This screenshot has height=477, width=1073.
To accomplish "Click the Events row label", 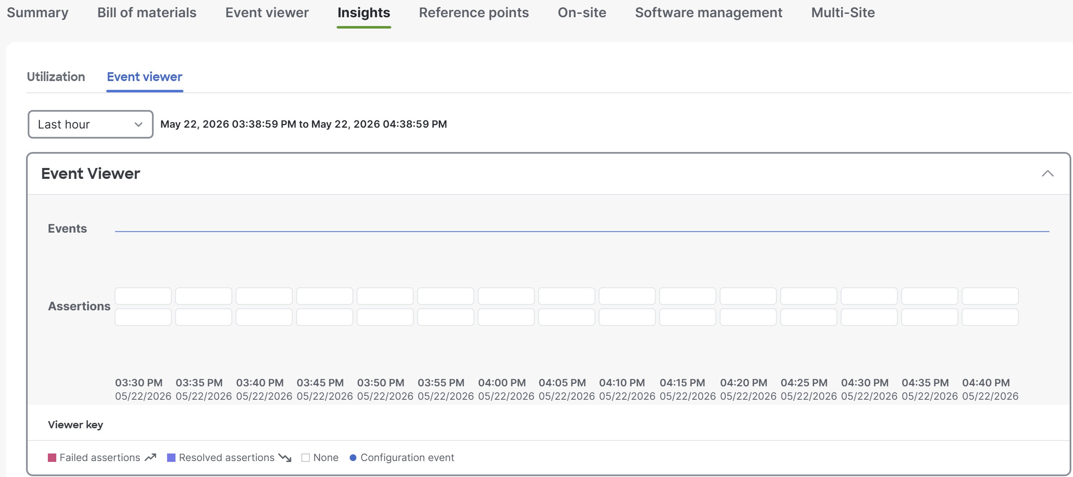I will (x=67, y=228).
